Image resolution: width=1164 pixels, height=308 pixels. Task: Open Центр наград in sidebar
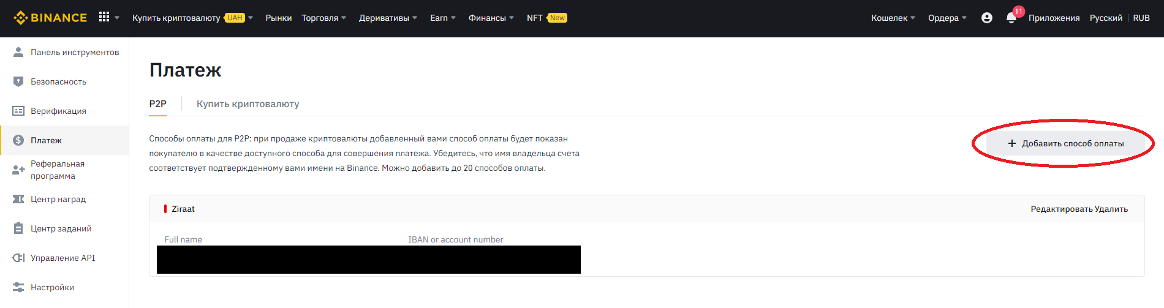click(x=64, y=199)
